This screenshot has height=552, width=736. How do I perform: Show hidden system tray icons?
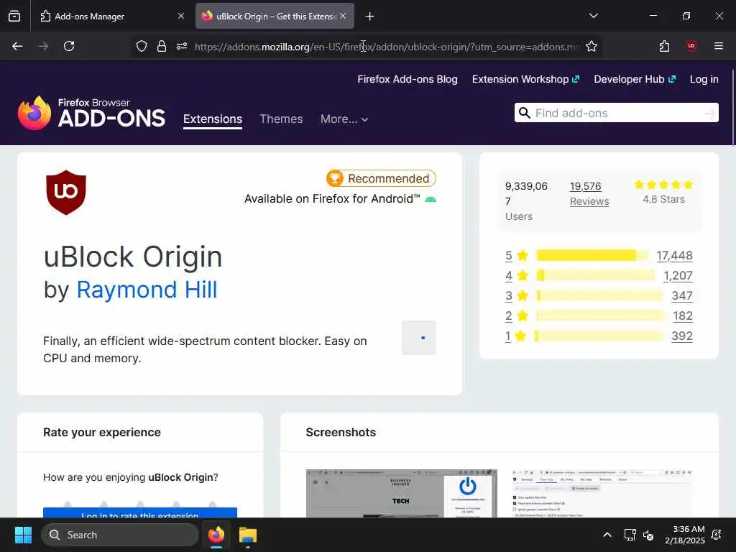607,535
